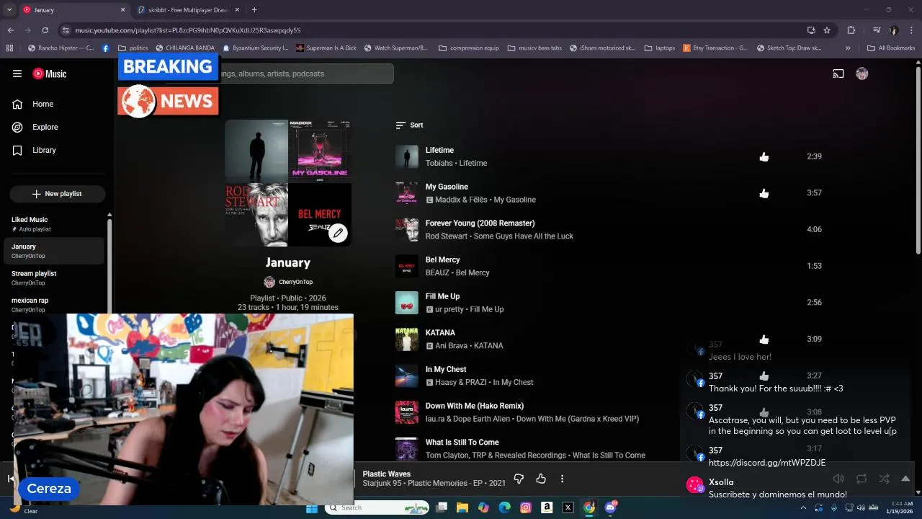Screen dimensions: 922x519
Task: Open the account avatar menu in YouTube Music
Action: 861,74
